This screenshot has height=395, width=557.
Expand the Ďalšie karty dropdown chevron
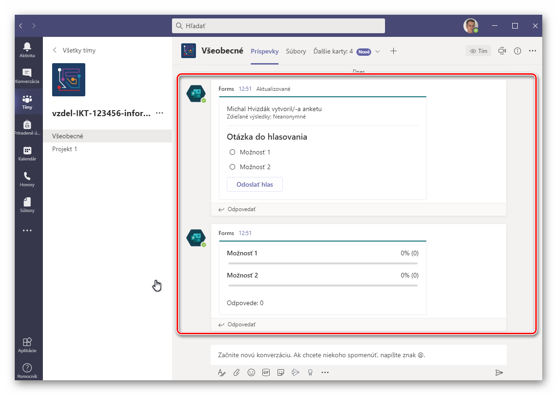tap(378, 52)
